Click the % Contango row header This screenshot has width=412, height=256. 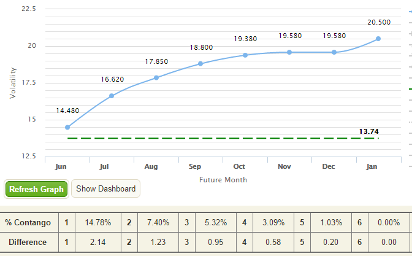pyautogui.click(x=28, y=223)
